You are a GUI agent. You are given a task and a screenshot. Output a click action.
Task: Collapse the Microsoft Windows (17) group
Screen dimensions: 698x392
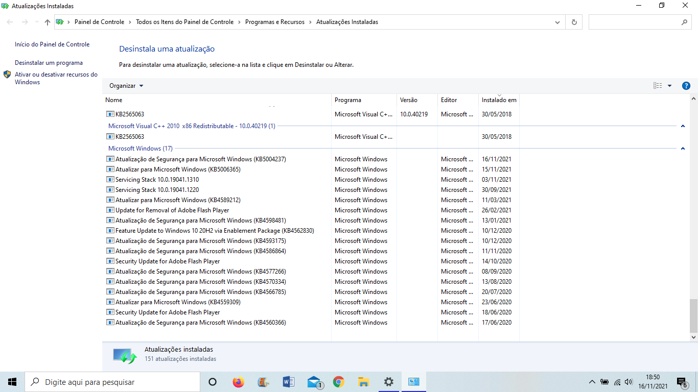[x=683, y=149]
